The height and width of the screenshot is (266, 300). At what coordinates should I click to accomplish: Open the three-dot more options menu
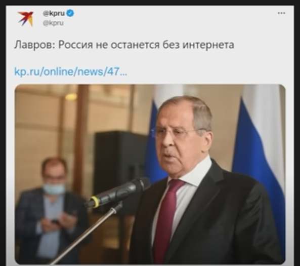[x=281, y=13]
